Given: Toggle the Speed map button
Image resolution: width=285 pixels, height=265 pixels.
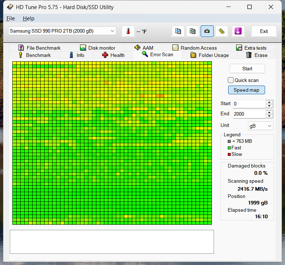Looking at the screenshot, I should (x=247, y=90).
